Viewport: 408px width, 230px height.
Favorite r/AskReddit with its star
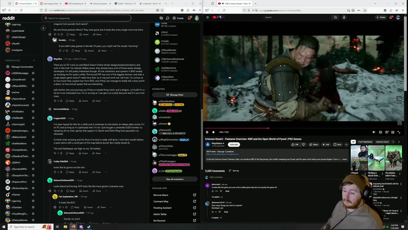[33, 118]
